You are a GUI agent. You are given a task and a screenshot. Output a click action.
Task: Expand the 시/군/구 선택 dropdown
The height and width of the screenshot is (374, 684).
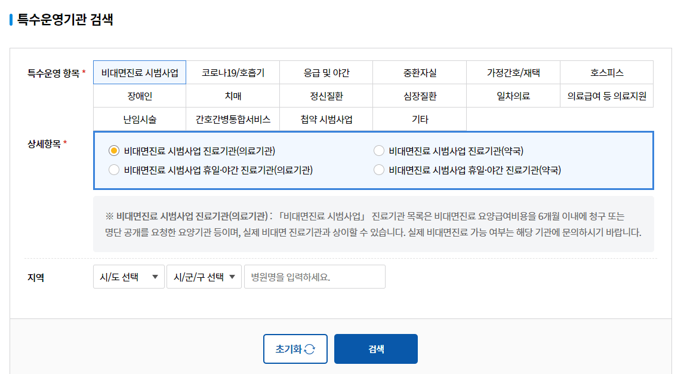[x=204, y=276]
